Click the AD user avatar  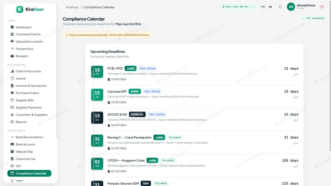(291, 7)
